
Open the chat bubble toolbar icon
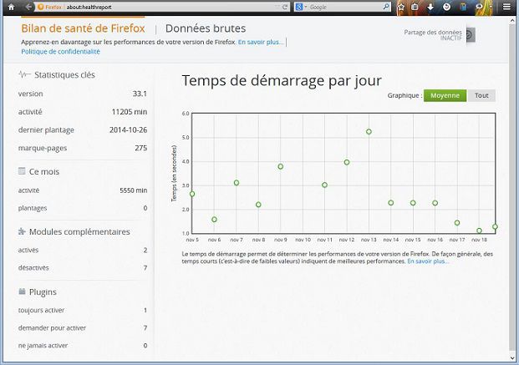(x=479, y=7)
